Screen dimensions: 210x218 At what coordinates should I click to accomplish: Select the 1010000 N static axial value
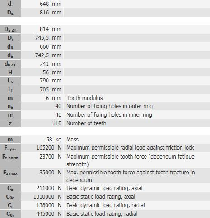[x=47, y=197]
